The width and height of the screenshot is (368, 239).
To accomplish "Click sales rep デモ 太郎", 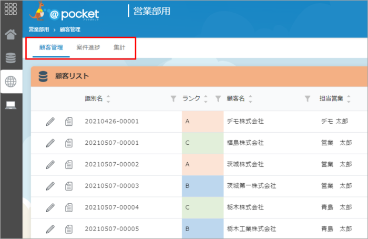I will tap(334, 122).
